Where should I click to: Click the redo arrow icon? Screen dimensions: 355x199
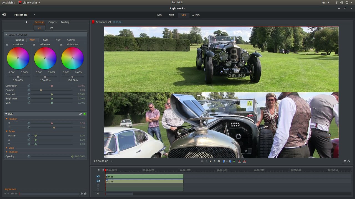pos(349,161)
